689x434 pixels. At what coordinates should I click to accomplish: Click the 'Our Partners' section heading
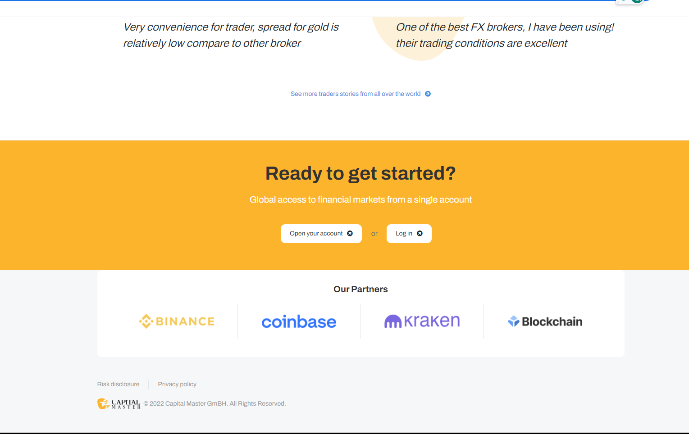point(360,289)
